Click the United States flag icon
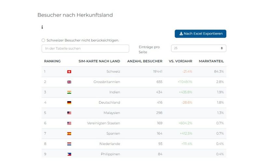The image size is (267, 167). coord(69,123)
